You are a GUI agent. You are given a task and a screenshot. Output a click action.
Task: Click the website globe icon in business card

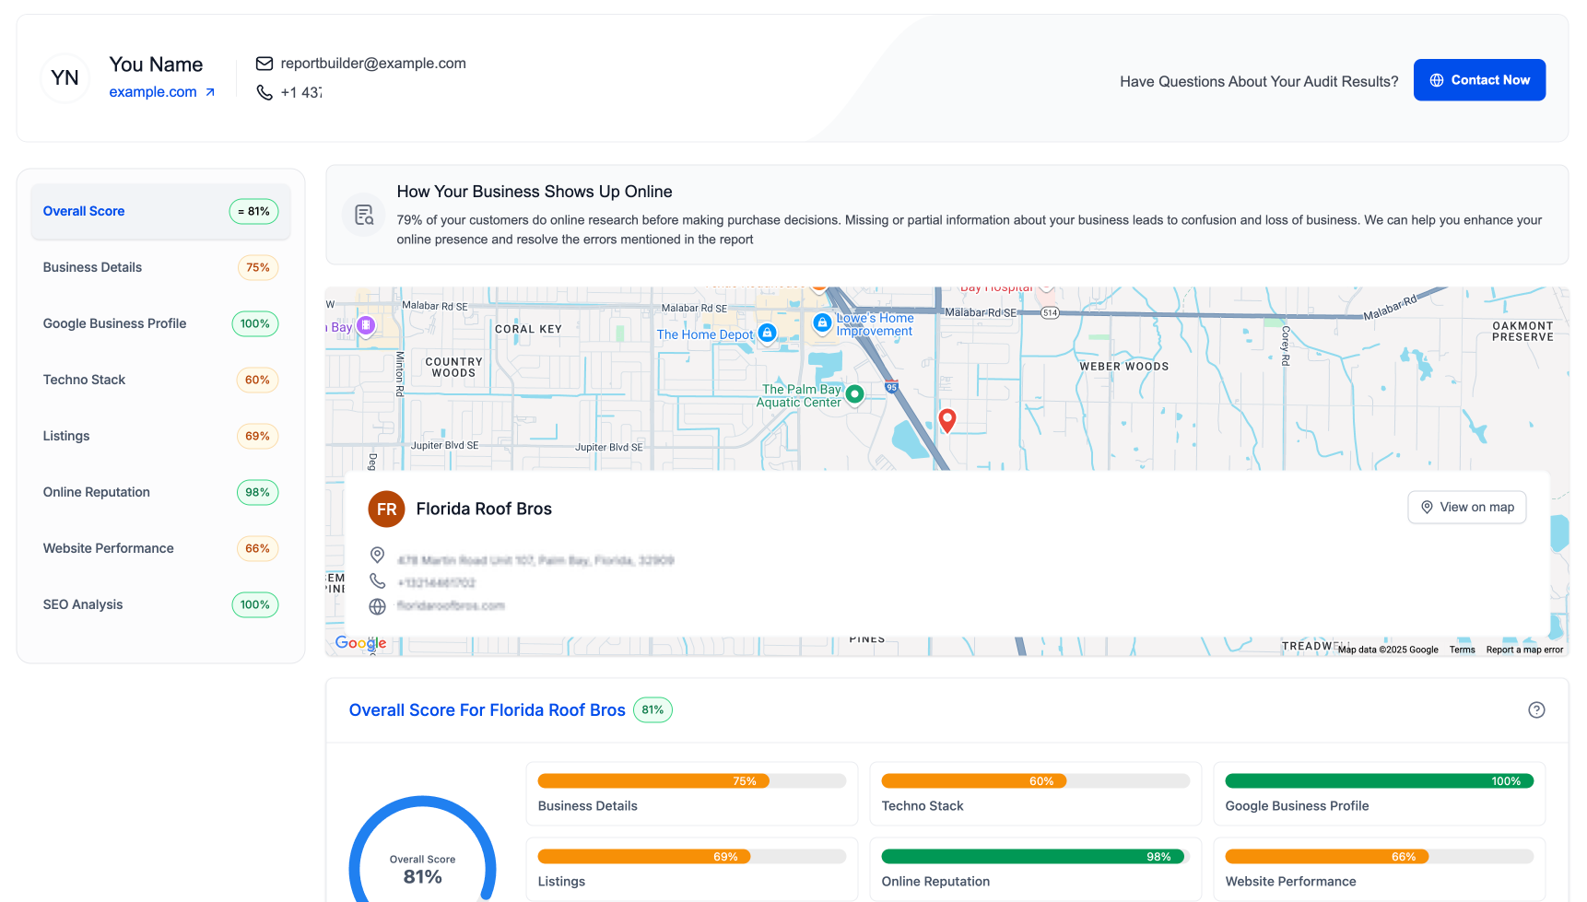point(377,606)
